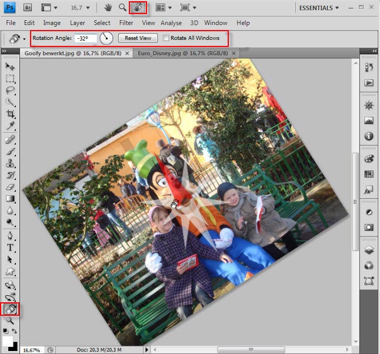Click the foreground color swatch

click(7, 341)
